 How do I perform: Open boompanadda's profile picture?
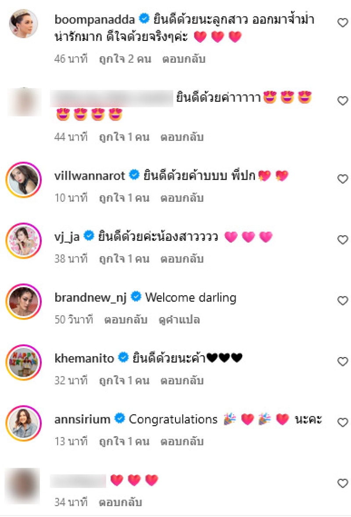click(23, 23)
